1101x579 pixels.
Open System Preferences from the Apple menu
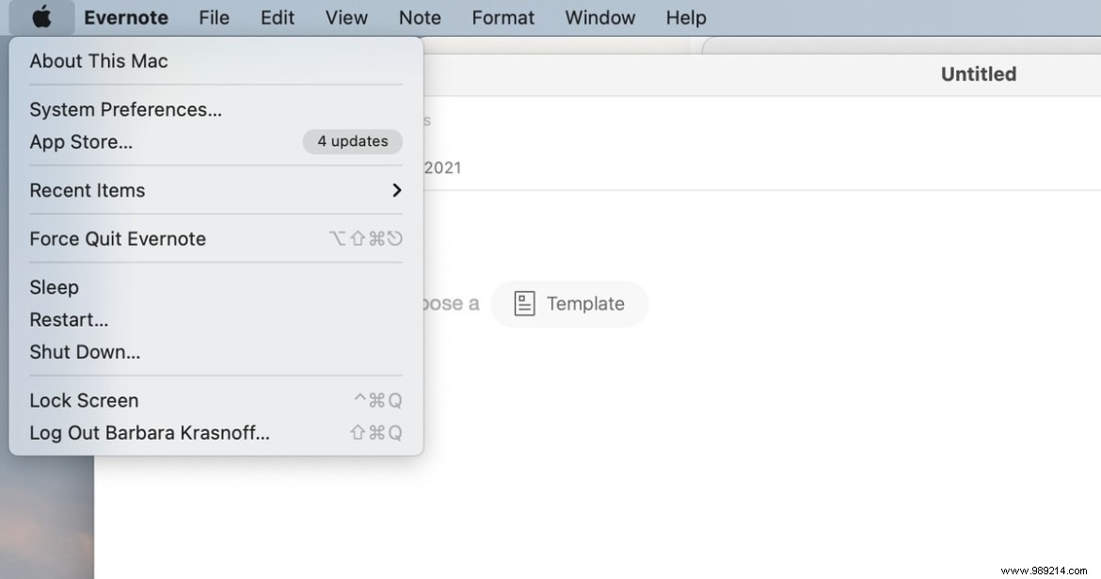click(x=125, y=109)
